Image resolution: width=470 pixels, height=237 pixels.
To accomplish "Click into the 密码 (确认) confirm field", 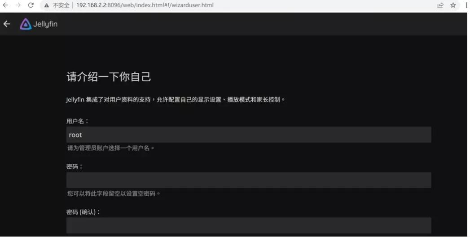I will (249, 225).
